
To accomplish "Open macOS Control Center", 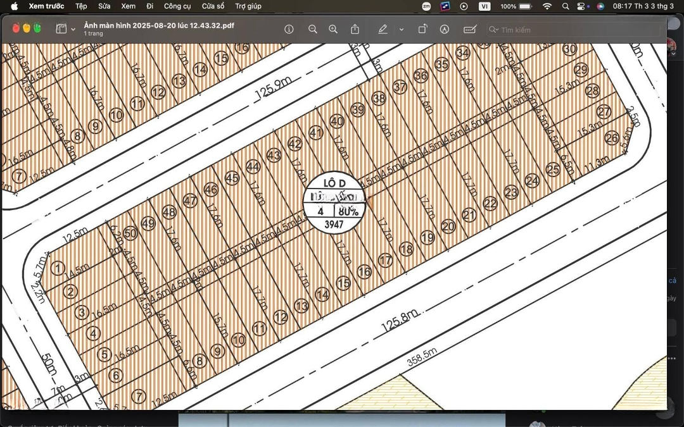I will point(581,6).
